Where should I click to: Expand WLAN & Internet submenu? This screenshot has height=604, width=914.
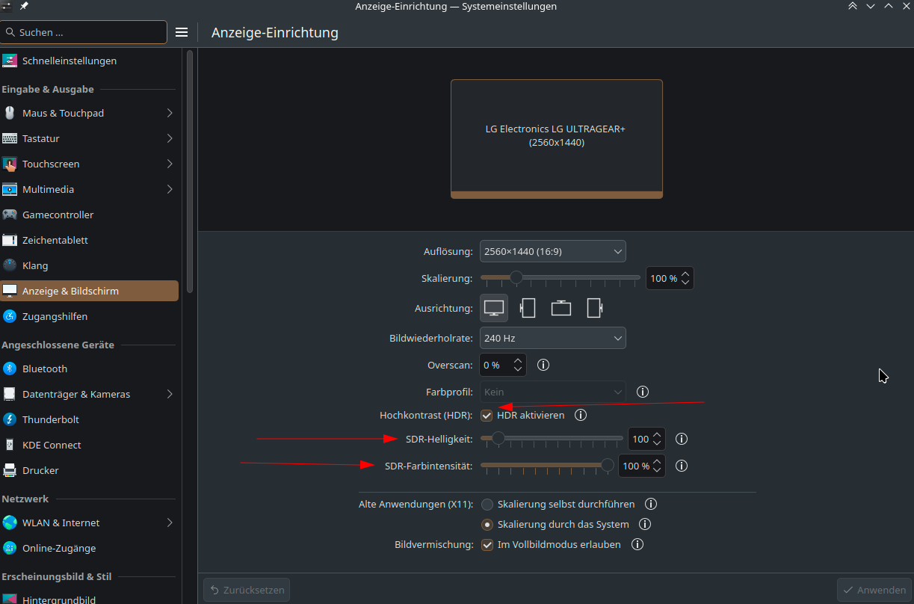[170, 523]
